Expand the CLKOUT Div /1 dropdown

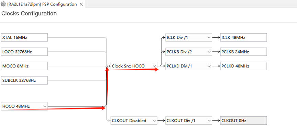(189, 121)
